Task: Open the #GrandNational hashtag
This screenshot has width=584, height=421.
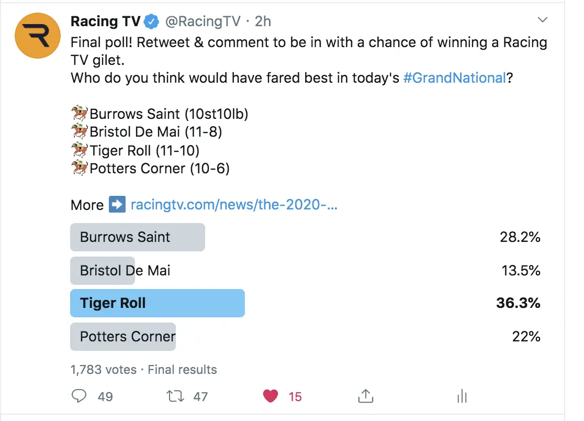Action: [x=455, y=78]
